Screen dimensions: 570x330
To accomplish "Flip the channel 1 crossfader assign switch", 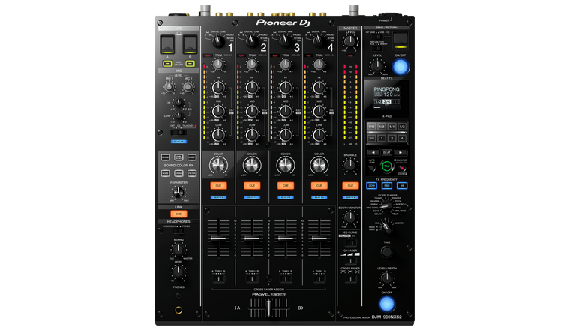I will (218, 280).
